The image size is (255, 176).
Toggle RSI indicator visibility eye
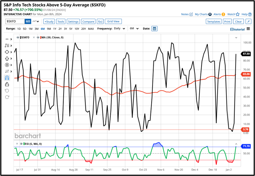[x=21, y=144]
